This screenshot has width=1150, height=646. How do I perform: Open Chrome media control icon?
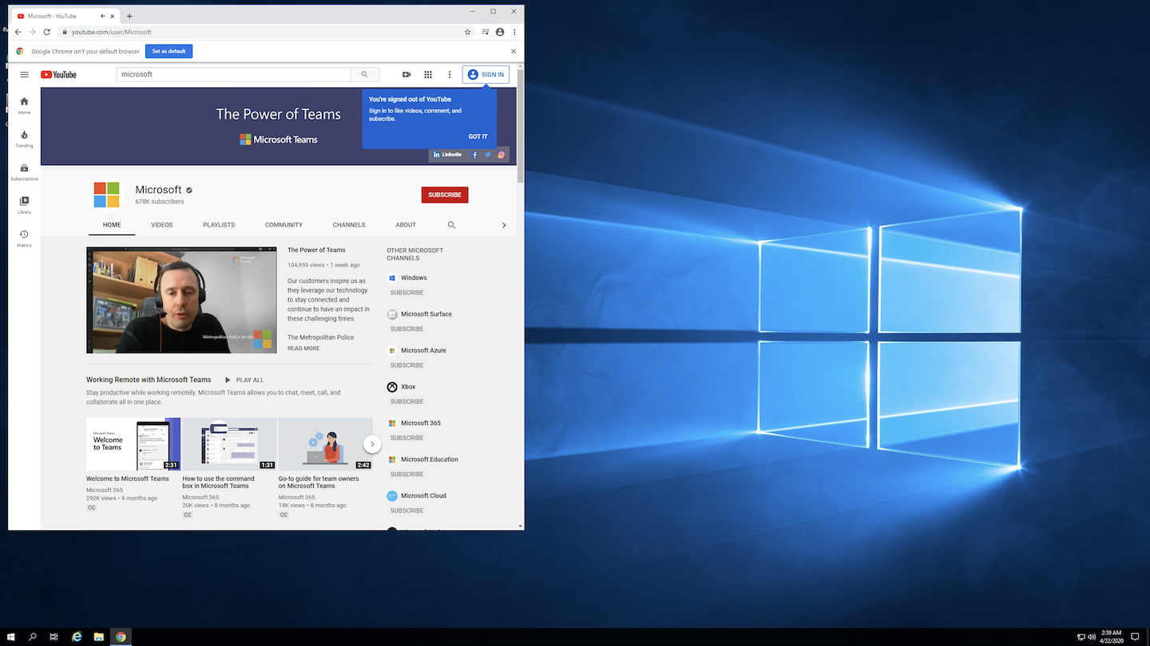point(486,32)
